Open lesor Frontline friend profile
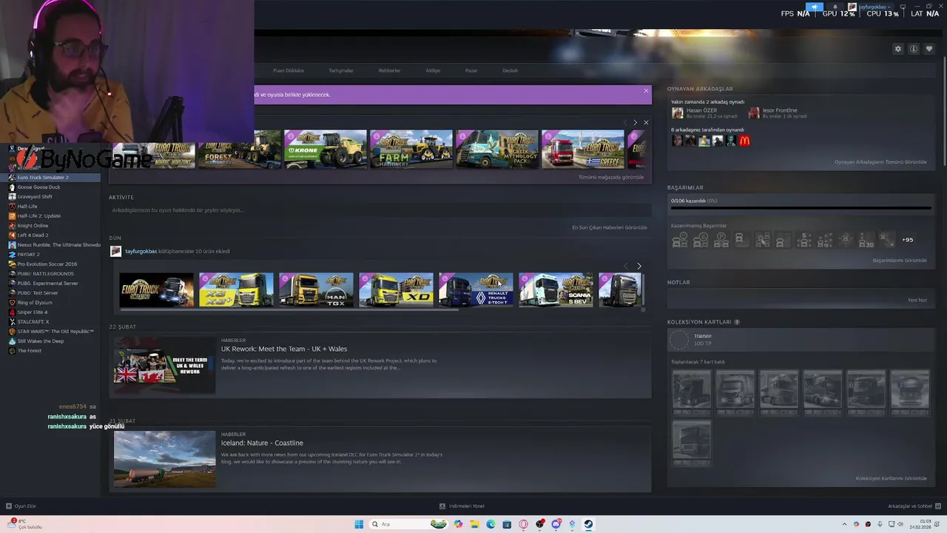 780,110
